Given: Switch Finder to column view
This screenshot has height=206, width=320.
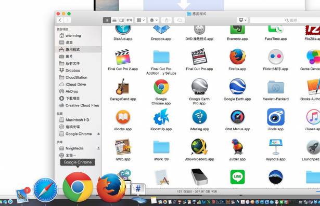Looking at the screenshot, I should (x=122, y=20).
